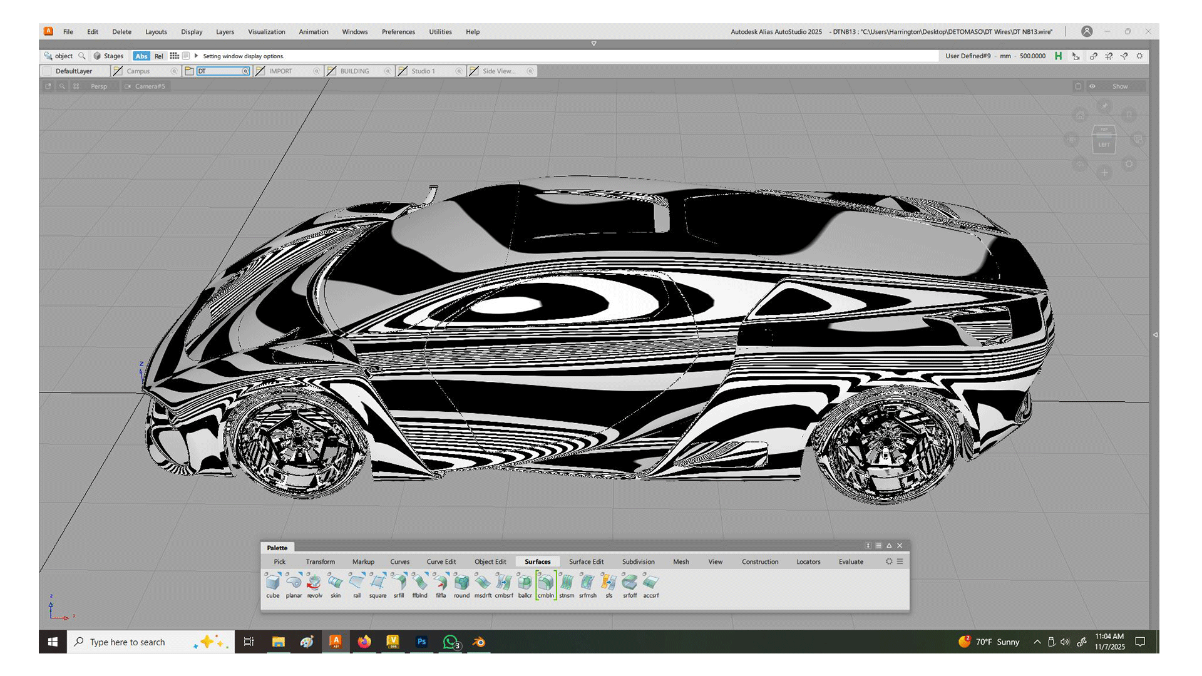
Task: Choose the rail surface tool
Action: tap(357, 583)
